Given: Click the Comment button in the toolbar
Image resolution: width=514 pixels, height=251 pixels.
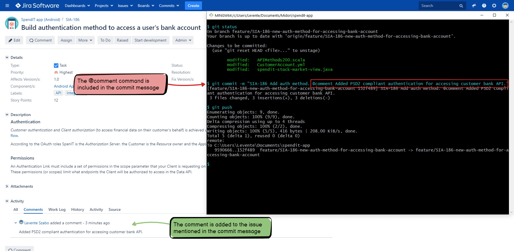Looking at the screenshot, I should tap(41, 40).
